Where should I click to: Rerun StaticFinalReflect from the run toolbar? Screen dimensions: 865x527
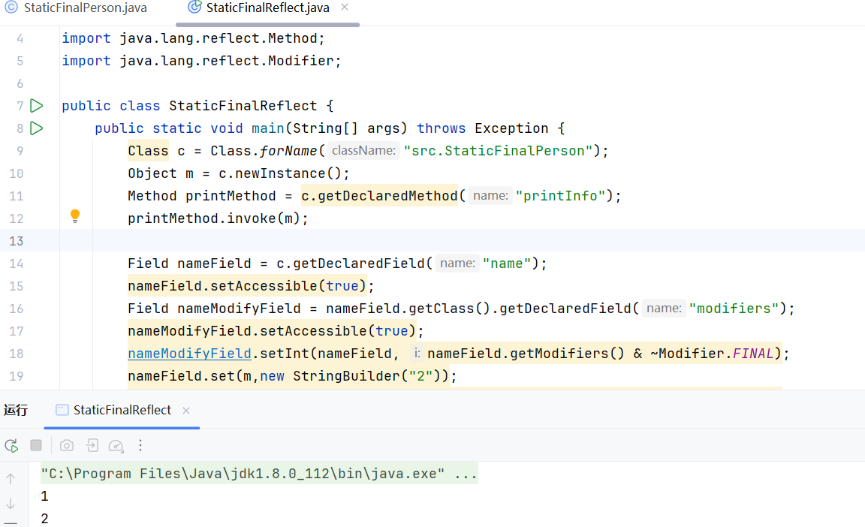[x=11, y=446]
